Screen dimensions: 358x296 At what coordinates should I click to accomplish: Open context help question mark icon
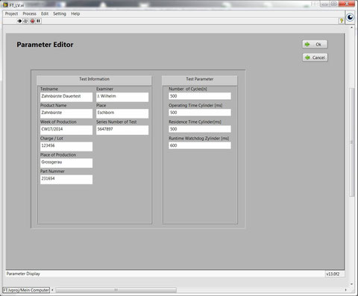(342, 21)
